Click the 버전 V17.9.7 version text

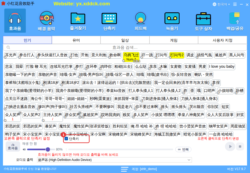pos(237,169)
